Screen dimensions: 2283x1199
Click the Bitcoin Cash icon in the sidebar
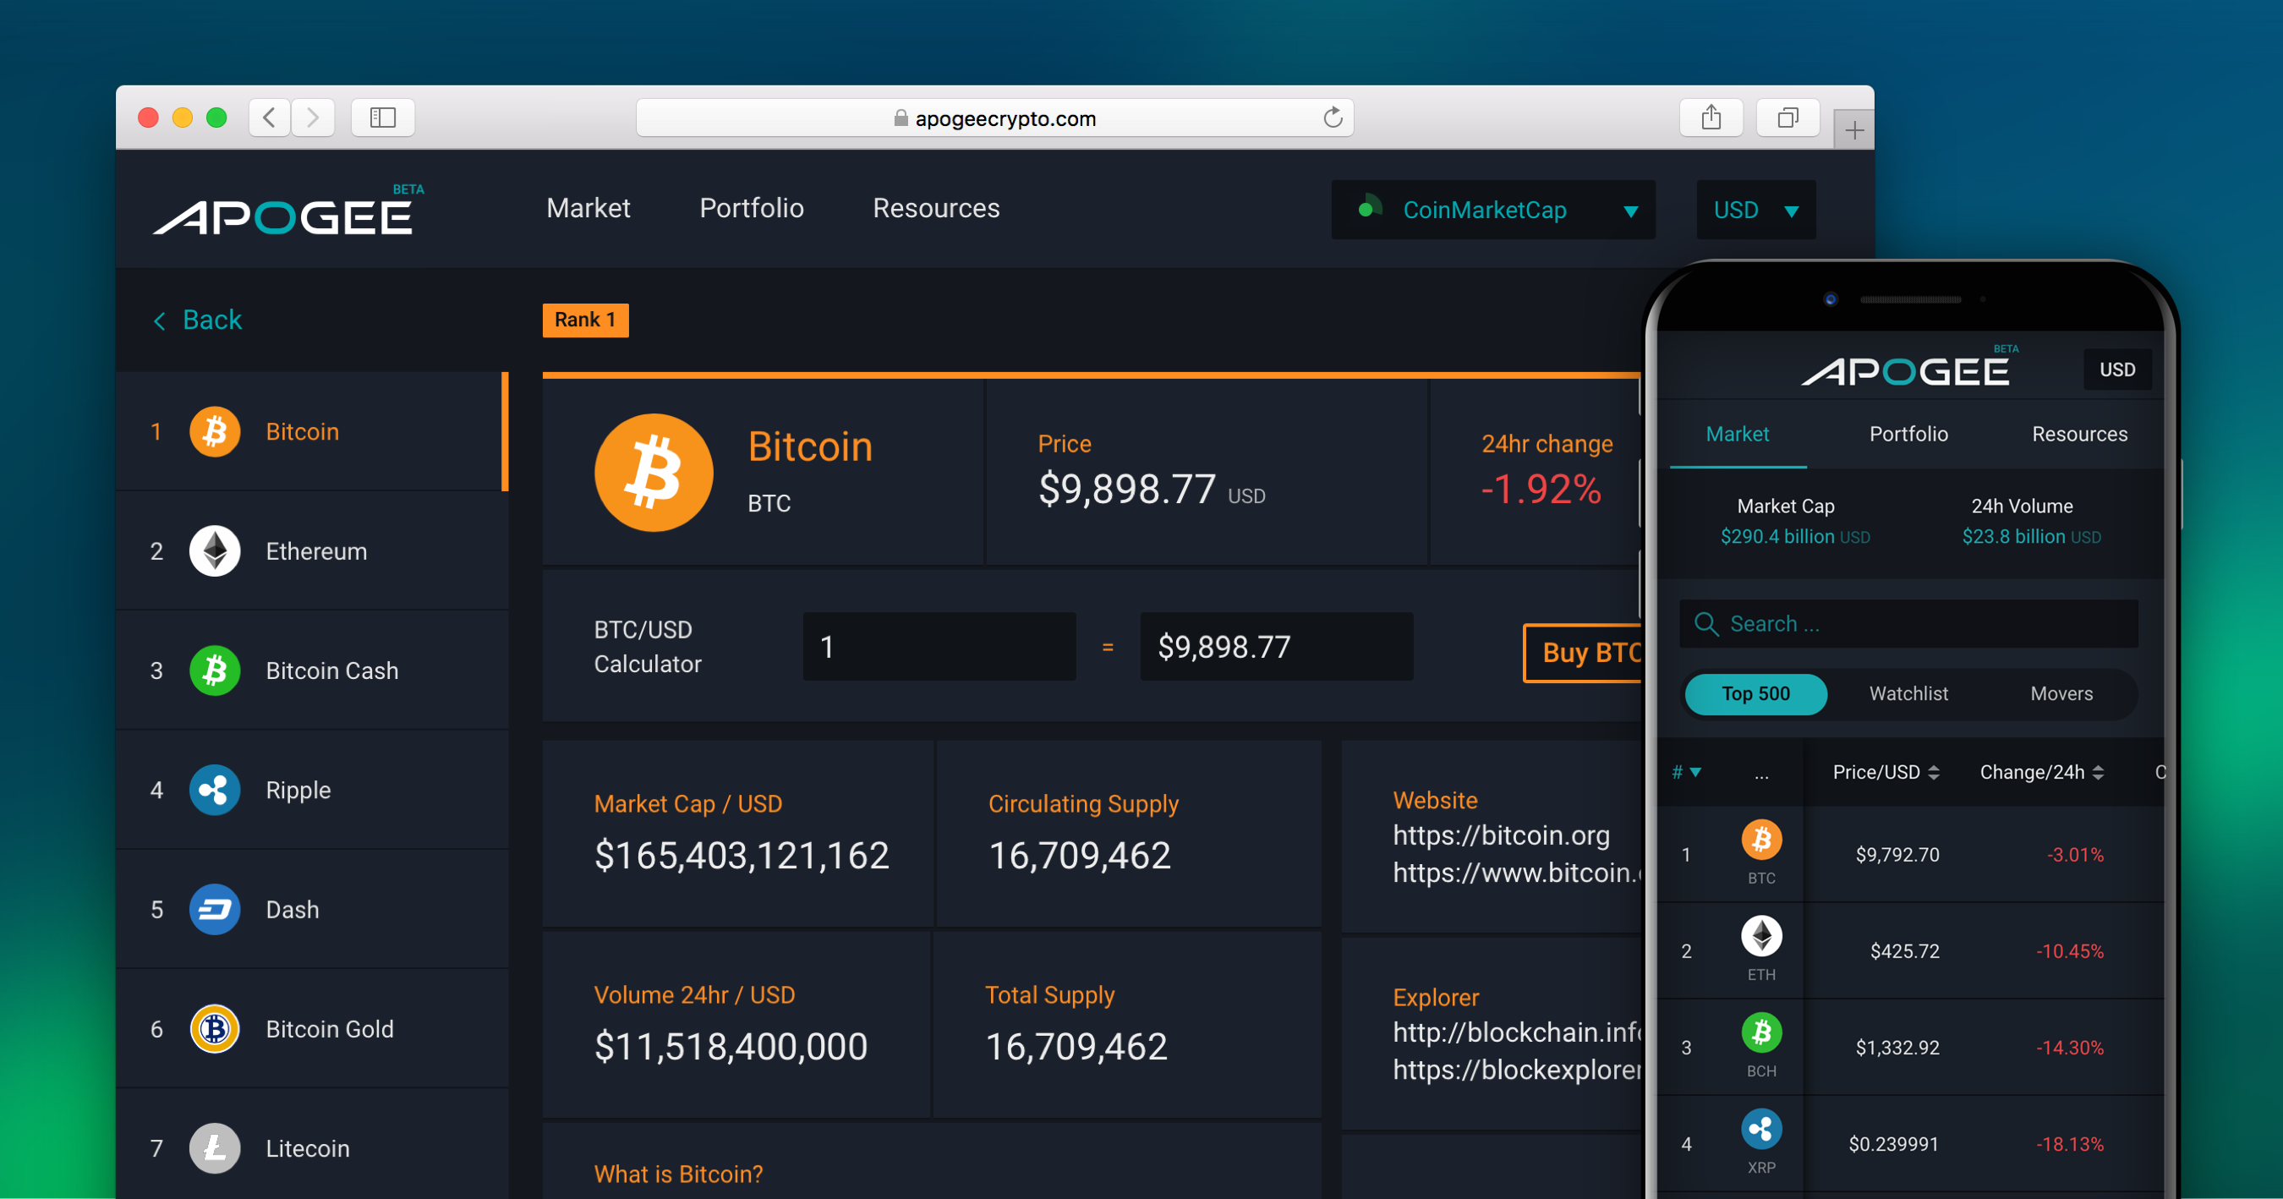point(215,671)
